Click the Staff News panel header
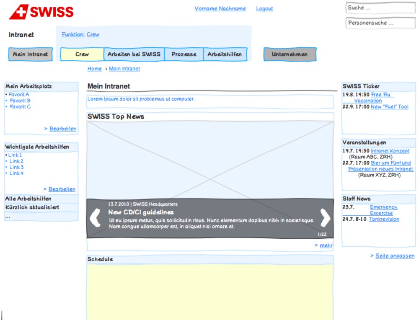 click(379, 199)
